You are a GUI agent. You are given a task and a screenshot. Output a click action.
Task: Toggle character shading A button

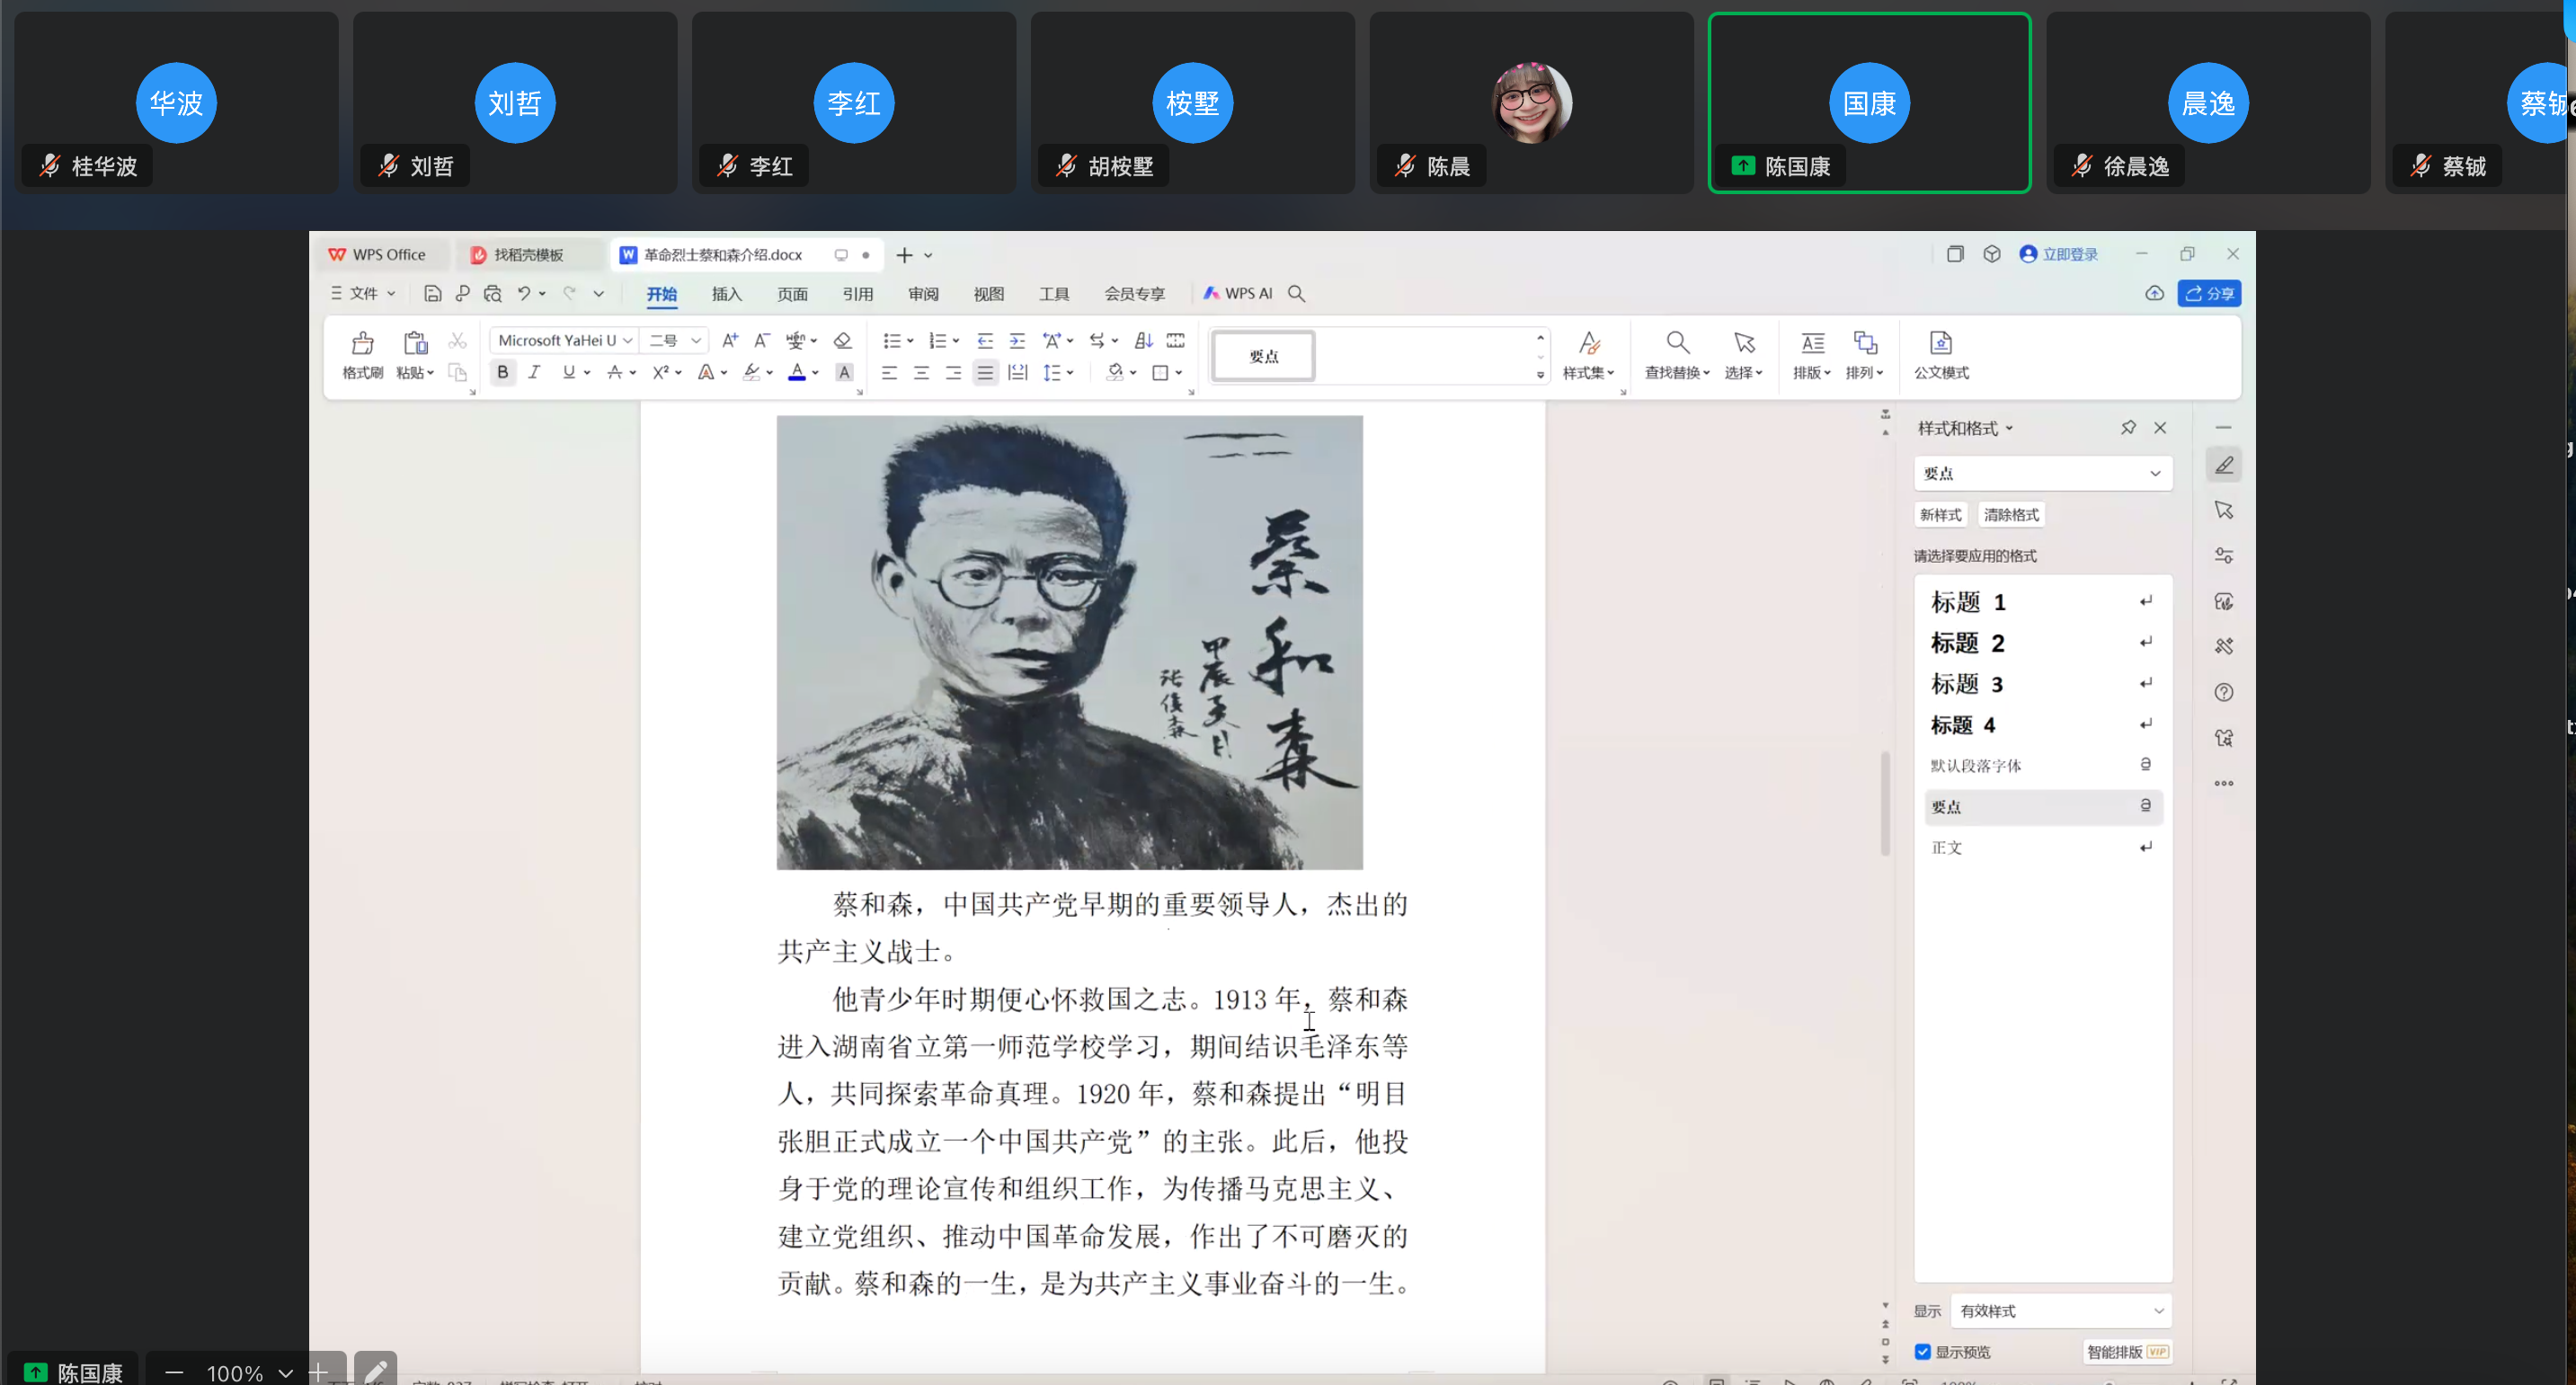844,372
